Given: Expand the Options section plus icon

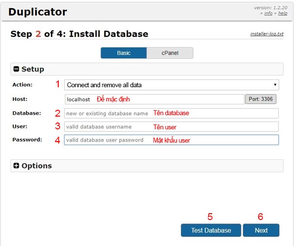Looking at the screenshot, I should [16, 166].
